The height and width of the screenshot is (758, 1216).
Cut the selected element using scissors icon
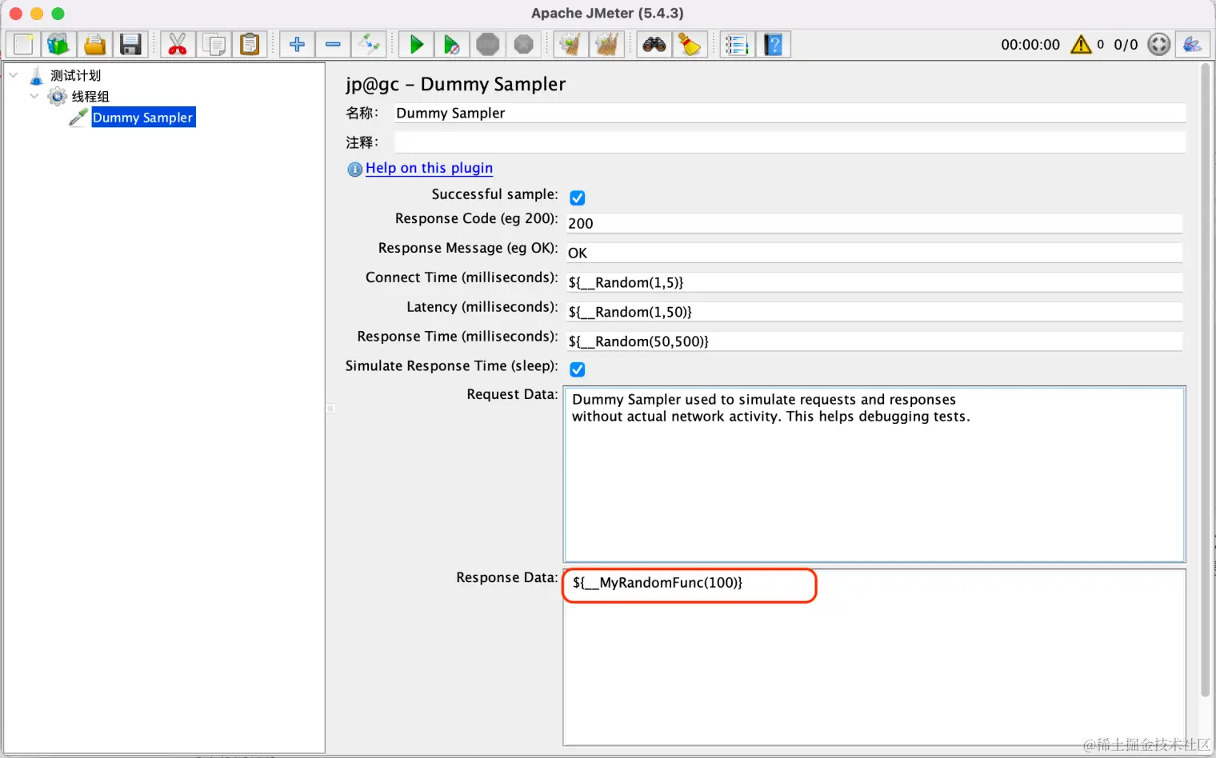[177, 44]
